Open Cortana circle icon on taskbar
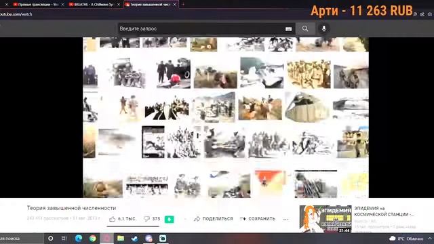This screenshot has height=244, width=434. pyautogui.click(x=50, y=238)
